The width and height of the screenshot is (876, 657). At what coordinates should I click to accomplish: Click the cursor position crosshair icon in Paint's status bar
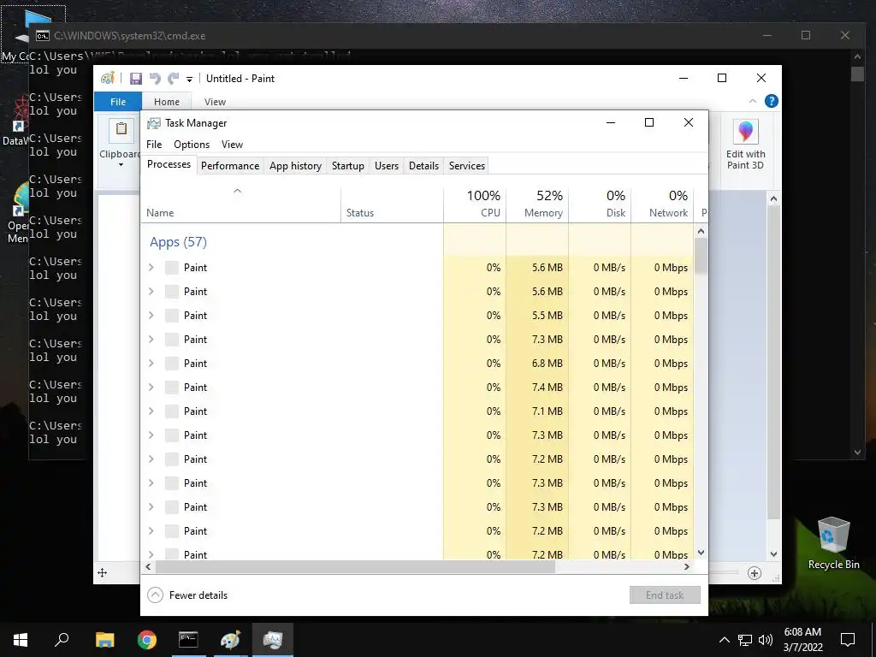pos(103,572)
